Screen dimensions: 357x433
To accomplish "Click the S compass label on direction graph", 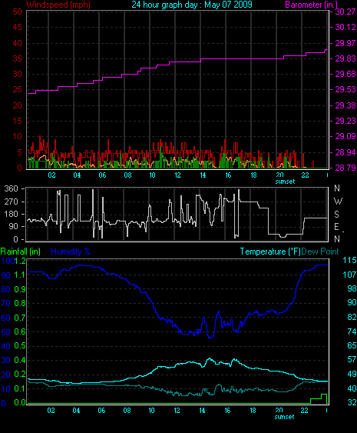I will click(x=336, y=214).
